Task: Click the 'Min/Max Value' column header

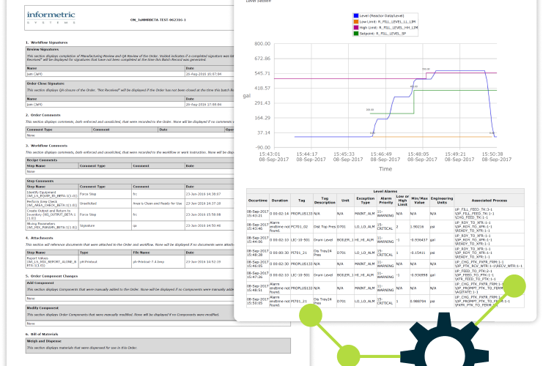Action: (419, 201)
